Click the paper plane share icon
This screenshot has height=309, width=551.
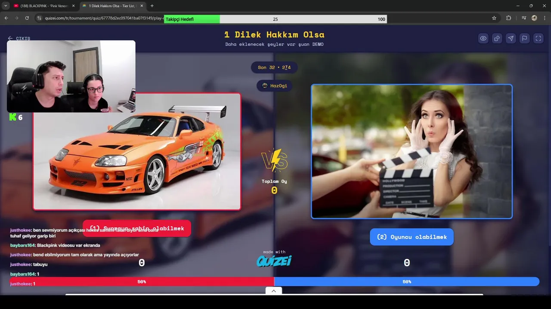(x=511, y=38)
